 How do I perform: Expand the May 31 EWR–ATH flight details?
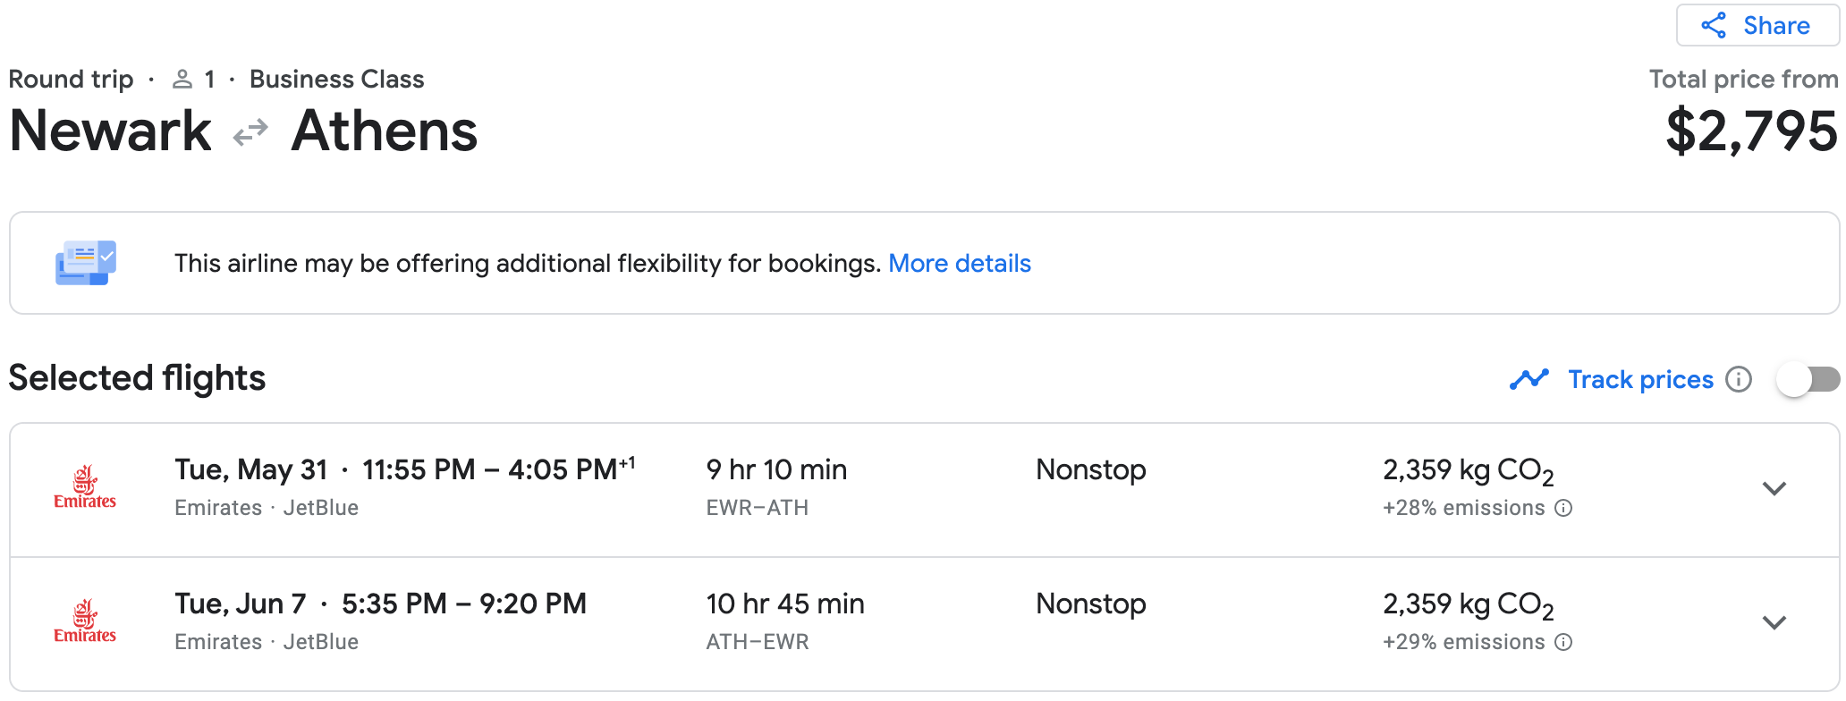pos(1774,488)
